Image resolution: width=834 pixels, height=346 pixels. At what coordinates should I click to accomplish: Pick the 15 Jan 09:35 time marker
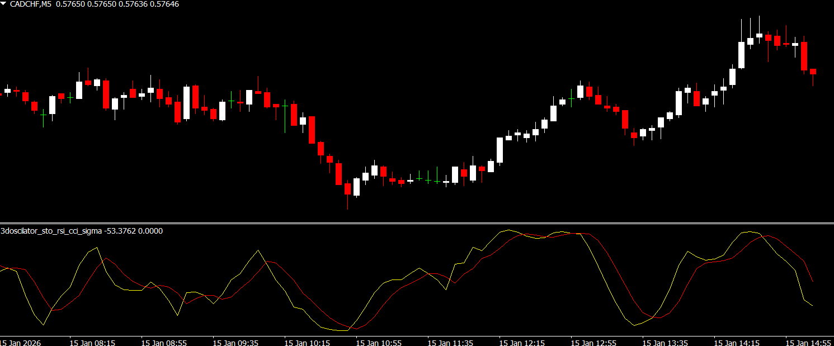(235, 342)
